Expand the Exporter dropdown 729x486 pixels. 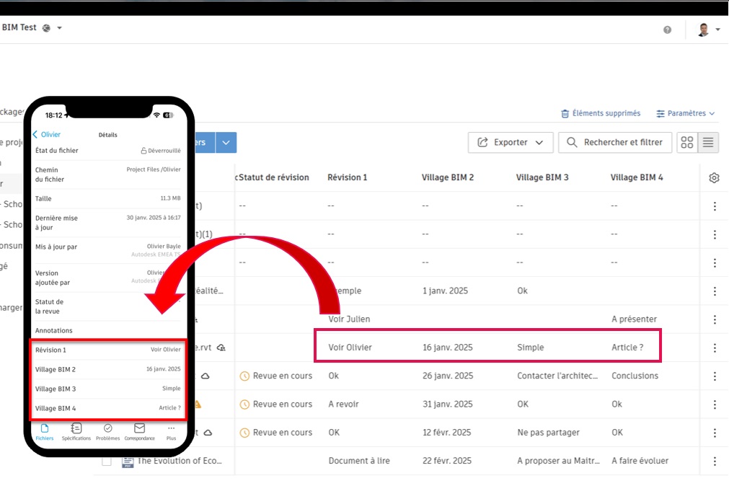click(x=511, y=142)
